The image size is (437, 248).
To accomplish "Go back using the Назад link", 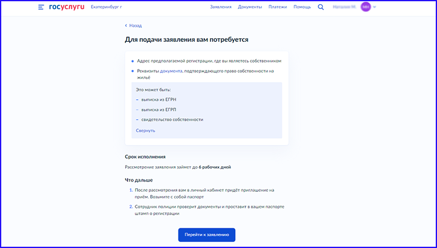I will [133, 26].
